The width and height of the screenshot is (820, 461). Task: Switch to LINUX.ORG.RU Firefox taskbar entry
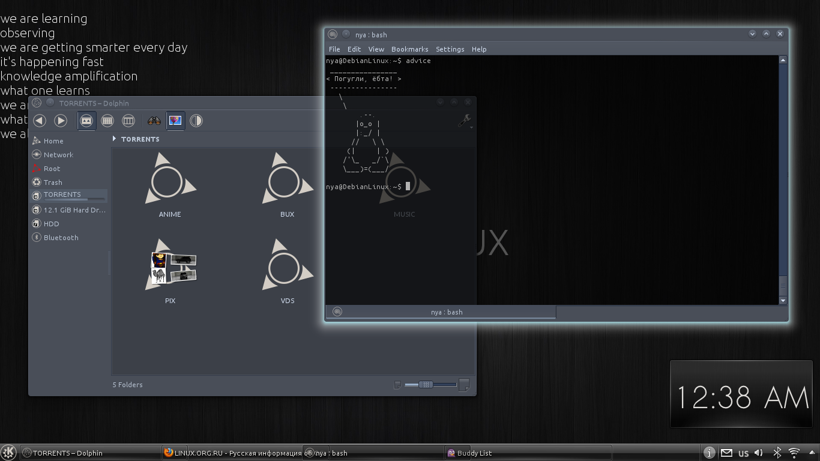232,453
